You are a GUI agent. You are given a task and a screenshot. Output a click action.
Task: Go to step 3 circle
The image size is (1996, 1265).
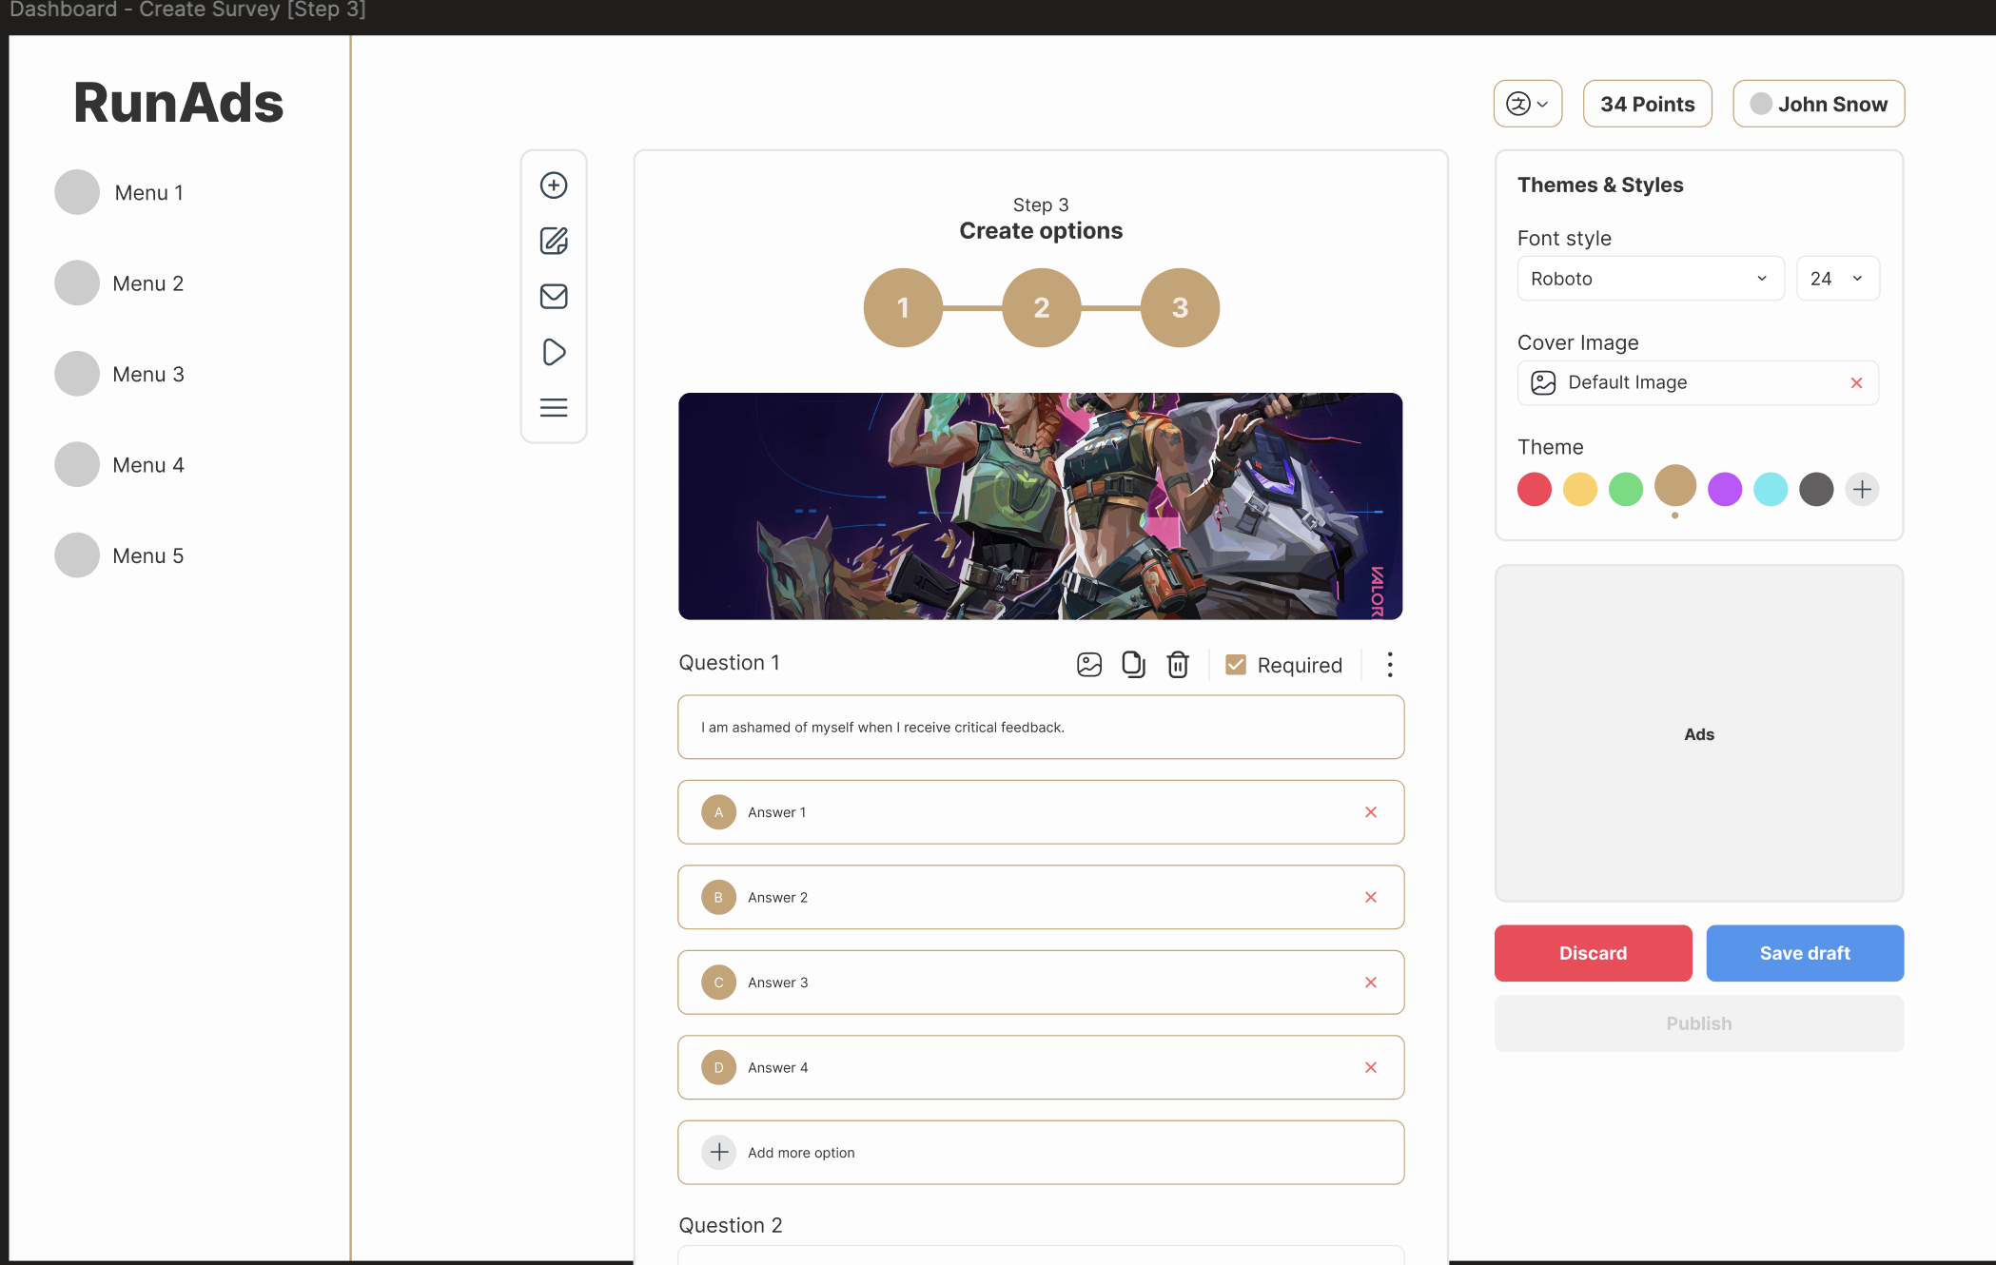(x=1180, y=307)
